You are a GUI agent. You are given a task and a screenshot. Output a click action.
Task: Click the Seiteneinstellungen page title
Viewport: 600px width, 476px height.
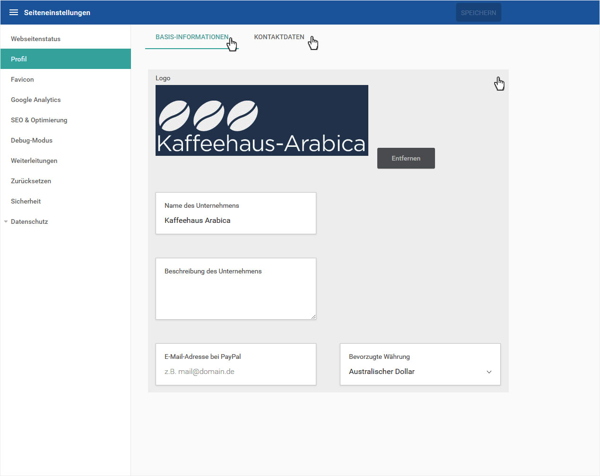click(x=57, y=13)
